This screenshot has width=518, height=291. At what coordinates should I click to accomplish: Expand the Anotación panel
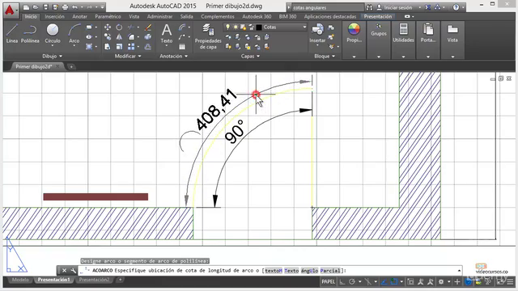click(174, 56)
